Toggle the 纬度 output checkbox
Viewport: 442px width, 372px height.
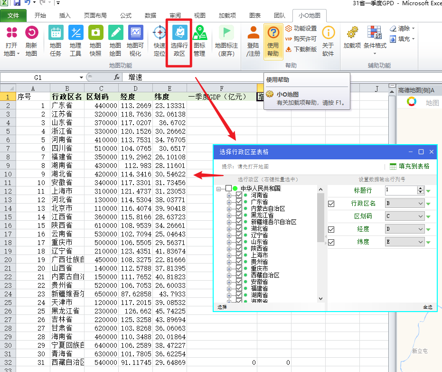point(331,242)
